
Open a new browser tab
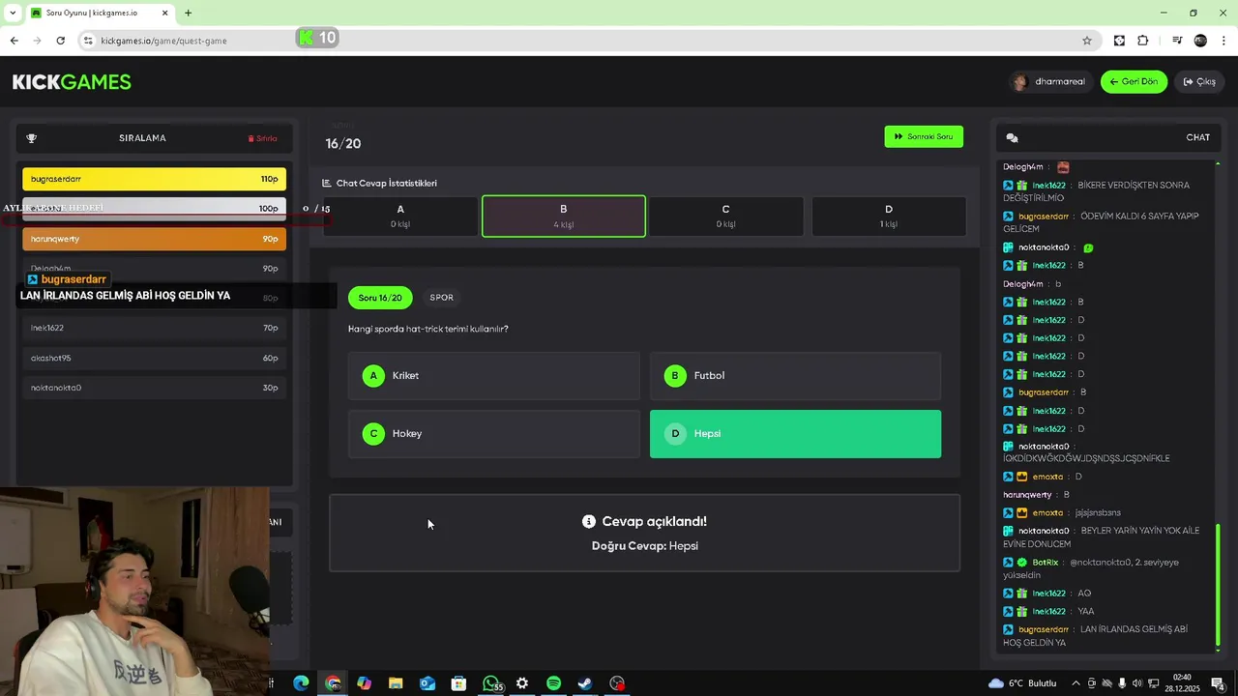[188, 13]
